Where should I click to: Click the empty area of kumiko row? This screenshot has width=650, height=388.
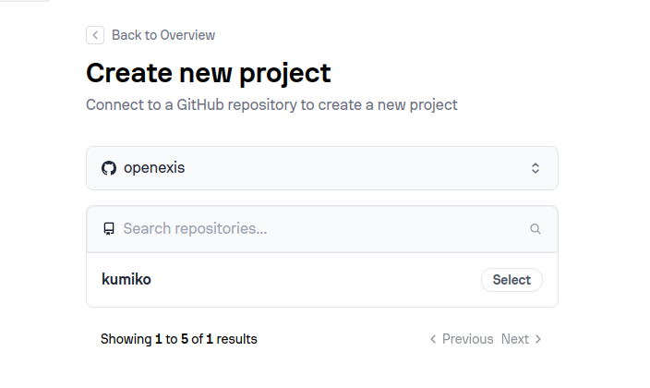tap(314, 279)
